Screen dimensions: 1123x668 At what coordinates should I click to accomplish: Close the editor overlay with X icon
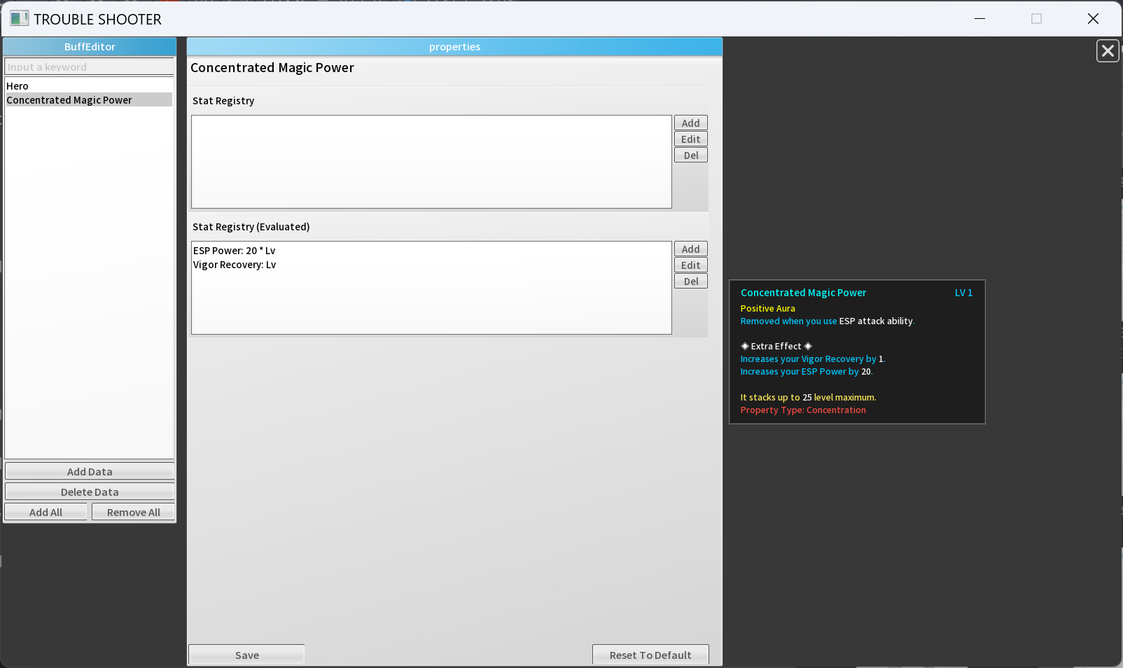(1108, 51)
